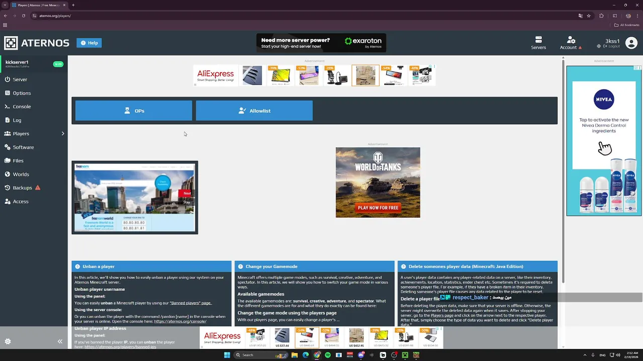Open the Chrome three-dot menu
Image resolution: width=643 pixels, height=361 pixels.
[x=637, y=16]
